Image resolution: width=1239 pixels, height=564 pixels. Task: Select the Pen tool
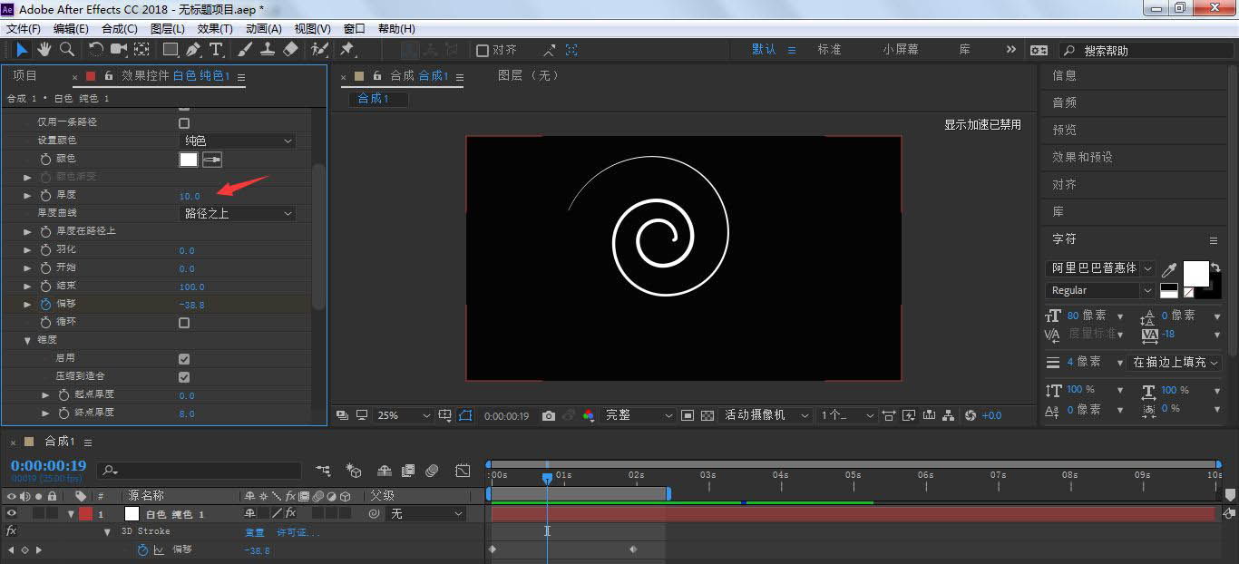pos(193,49)
